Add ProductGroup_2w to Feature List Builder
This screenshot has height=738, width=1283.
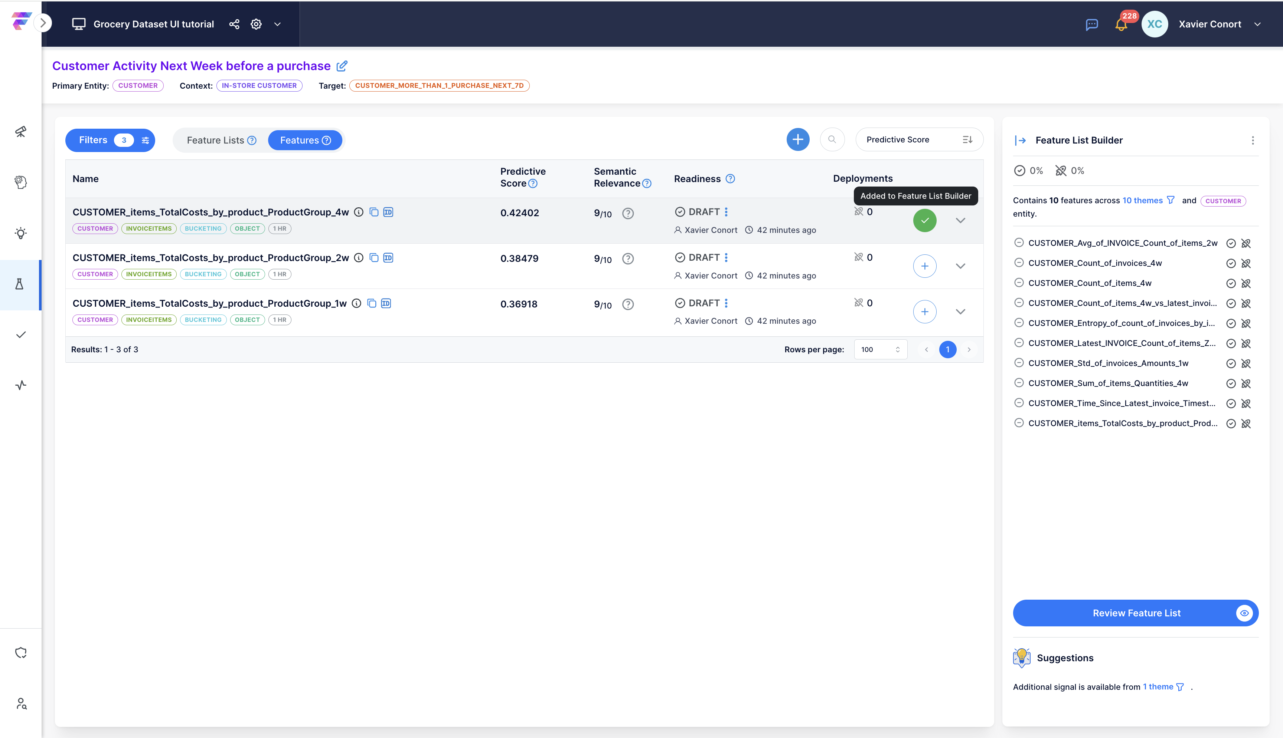[925, 266]
